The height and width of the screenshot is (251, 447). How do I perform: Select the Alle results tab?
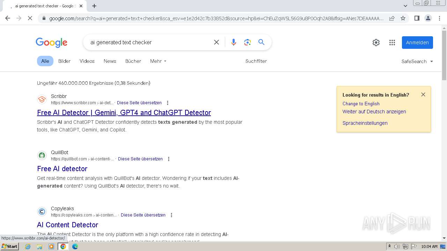click(45, 61)
